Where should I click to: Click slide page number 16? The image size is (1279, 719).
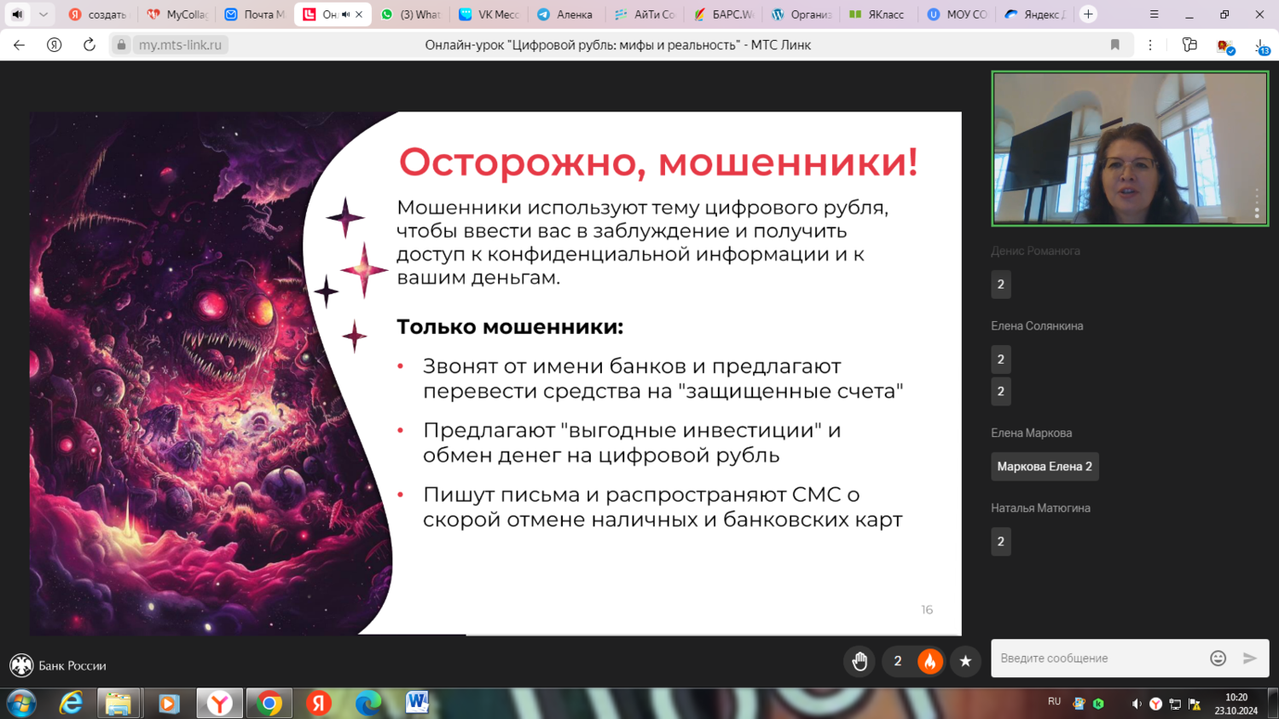[x=927, y=610]
